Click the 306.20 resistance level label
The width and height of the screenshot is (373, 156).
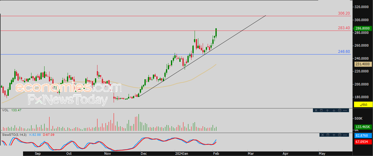(x=344, y=14)
